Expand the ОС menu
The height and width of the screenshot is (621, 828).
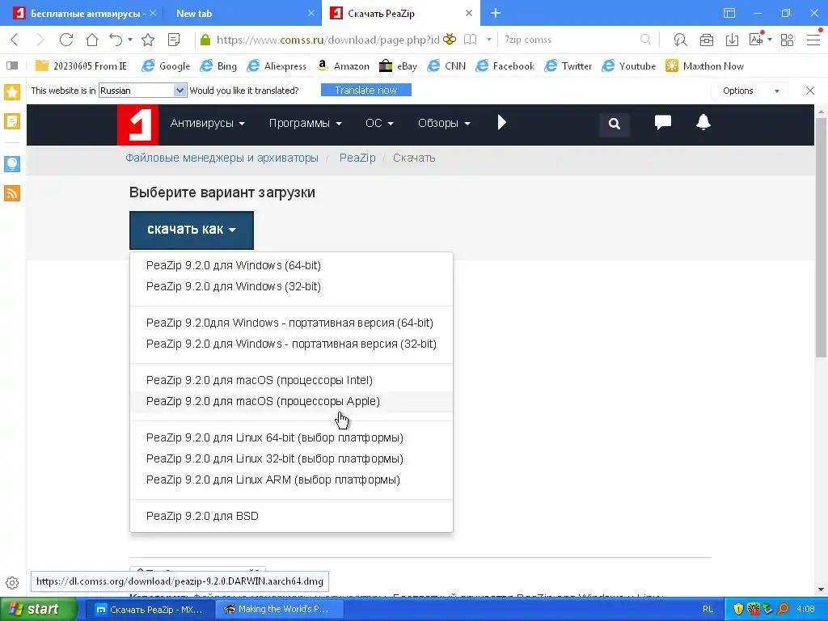[380, 123]
